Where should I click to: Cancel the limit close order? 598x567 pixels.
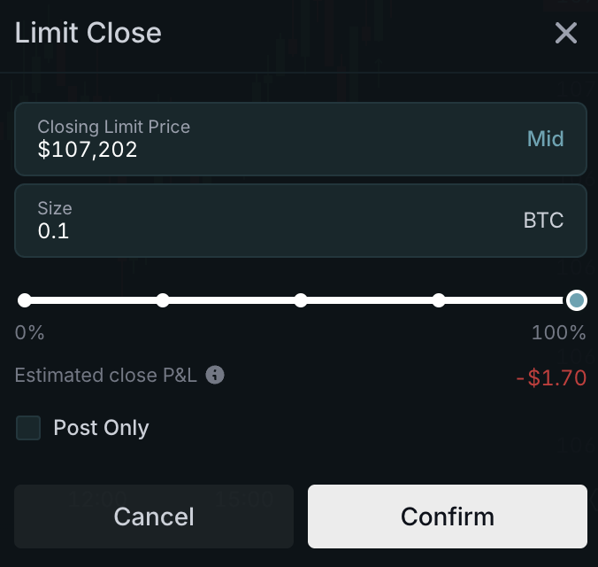[x=154, y=517]
